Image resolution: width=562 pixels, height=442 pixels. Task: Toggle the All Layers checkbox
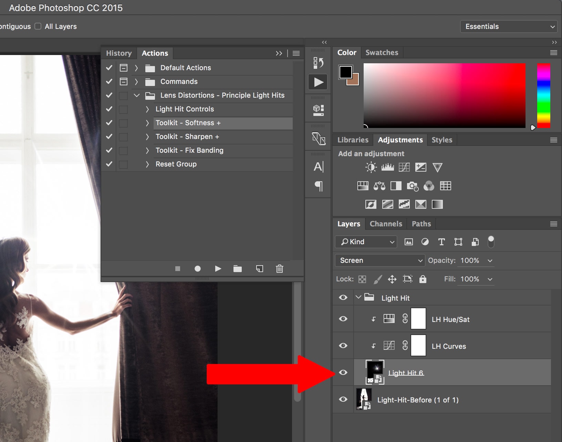(38, 26)
